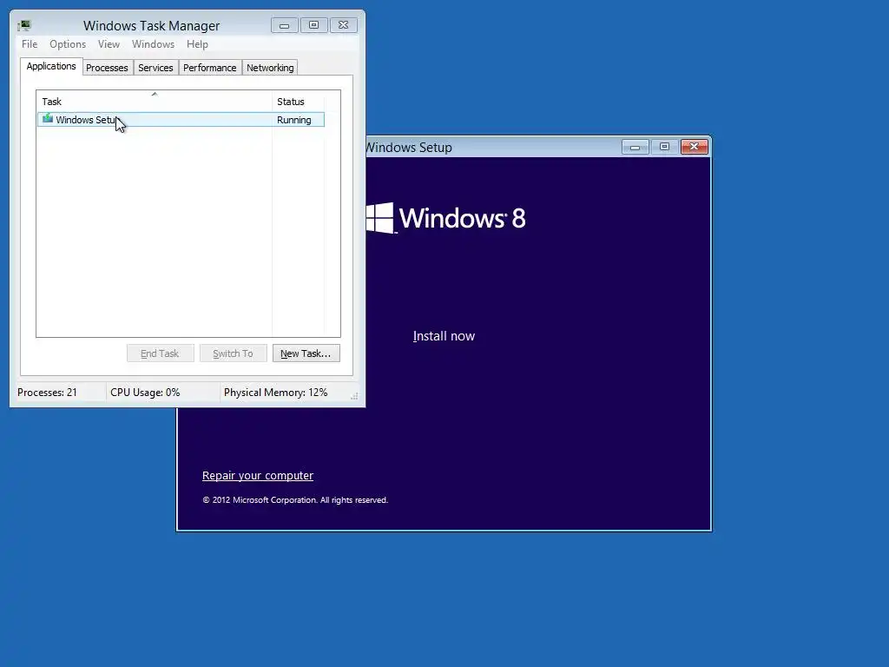This screenshot has height=667, width=889.
Task: Click Install now in Windows Setup
Action: pos(444,336)
